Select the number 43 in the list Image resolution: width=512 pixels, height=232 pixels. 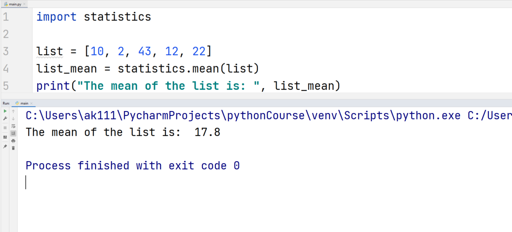145,51
